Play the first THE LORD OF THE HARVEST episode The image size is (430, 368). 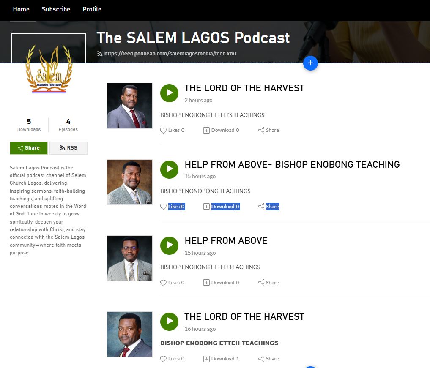169,93
